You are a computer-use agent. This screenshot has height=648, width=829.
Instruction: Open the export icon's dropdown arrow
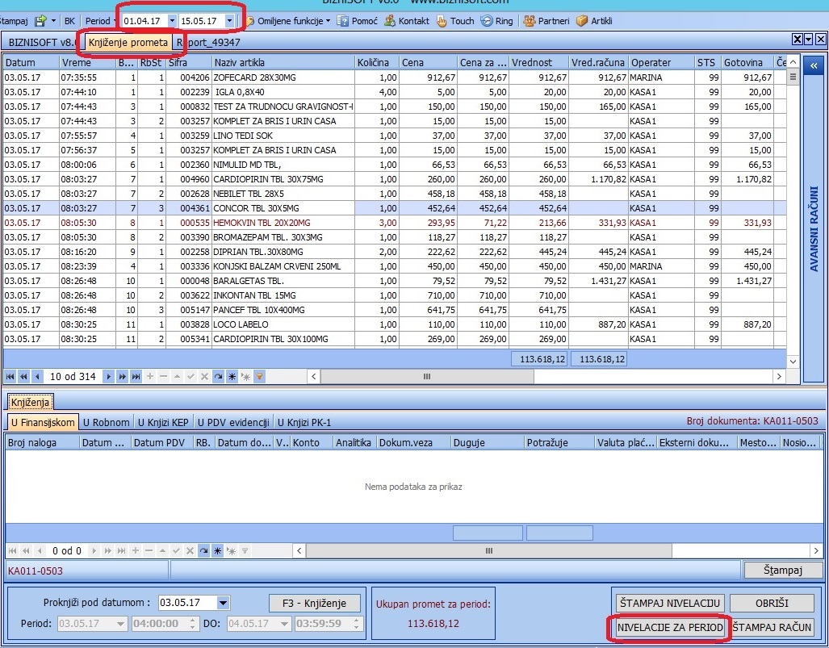click(x=53, y=21)
